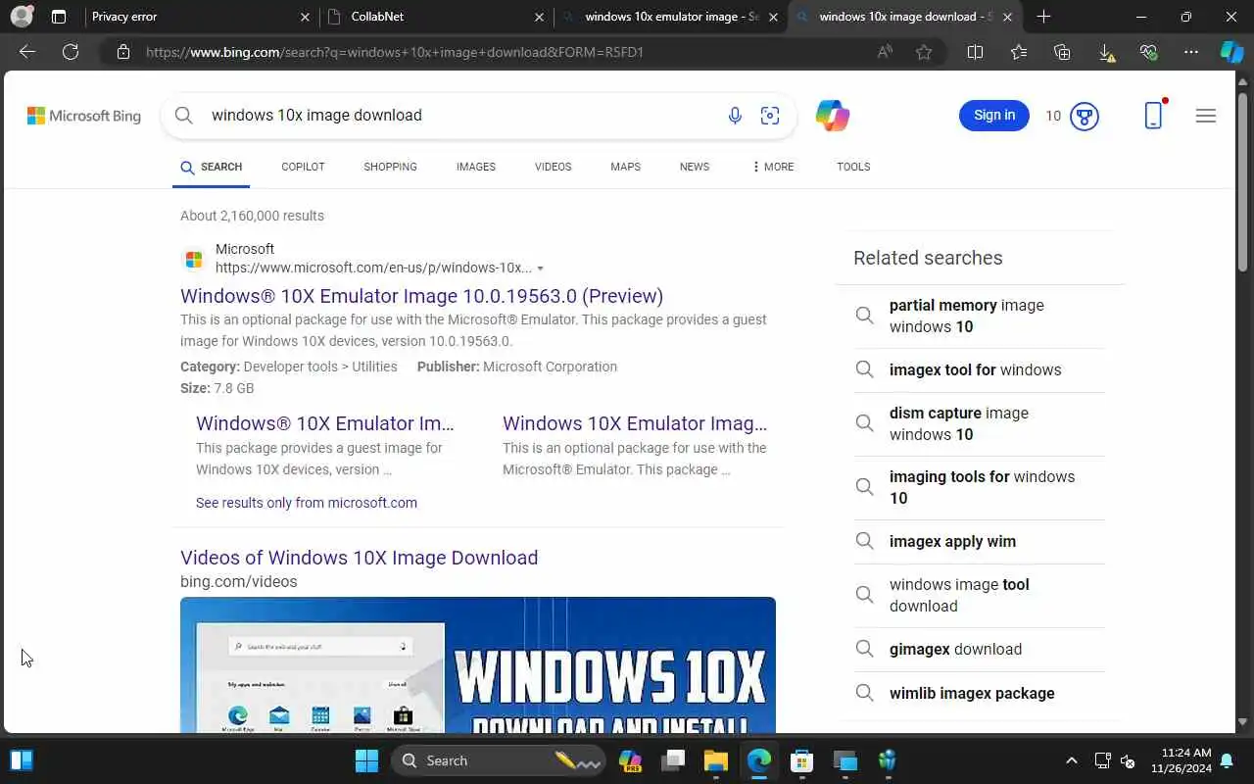The image size is (1254, 784).
Task: Open the Bing Copilot colorful icon
Action: coord(832,116)
